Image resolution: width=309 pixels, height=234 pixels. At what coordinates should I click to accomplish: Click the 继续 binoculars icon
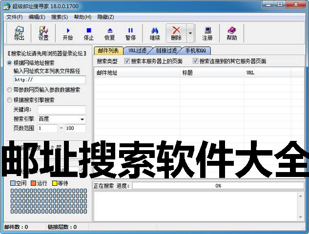click(155, 33)
